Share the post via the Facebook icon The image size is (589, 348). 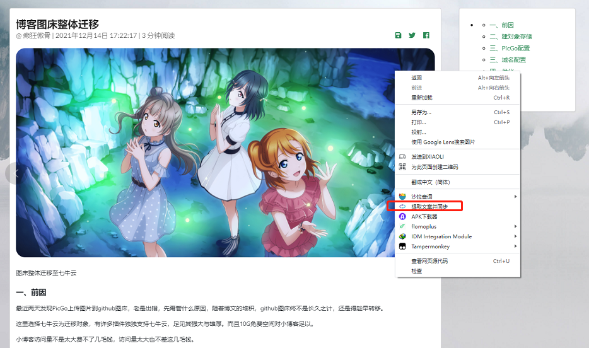tap(426, 35)
